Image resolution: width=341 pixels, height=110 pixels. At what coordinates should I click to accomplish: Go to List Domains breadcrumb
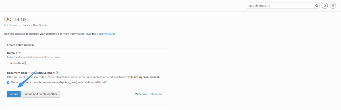tap(12, 25)
